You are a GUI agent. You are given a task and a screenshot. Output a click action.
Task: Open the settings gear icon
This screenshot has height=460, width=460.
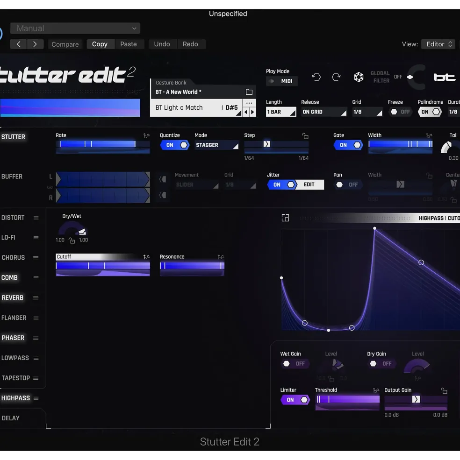tap(359, 77)
